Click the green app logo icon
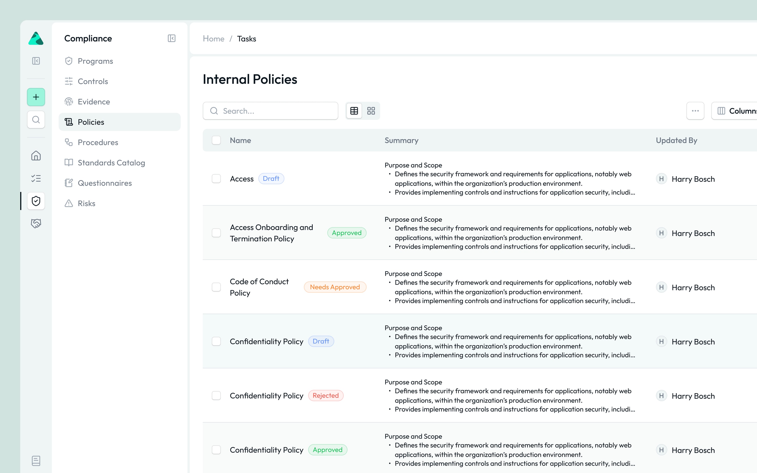The width and height of the screenshot is (757, 473). 36,38
